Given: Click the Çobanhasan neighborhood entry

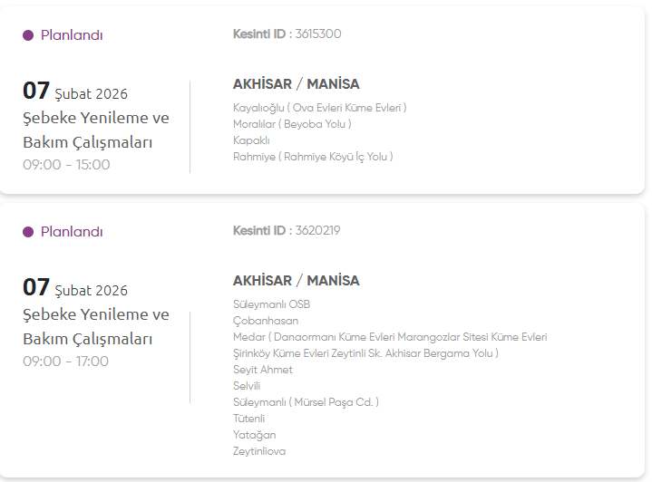Looking at the screenshot, I should pos(266,321).
